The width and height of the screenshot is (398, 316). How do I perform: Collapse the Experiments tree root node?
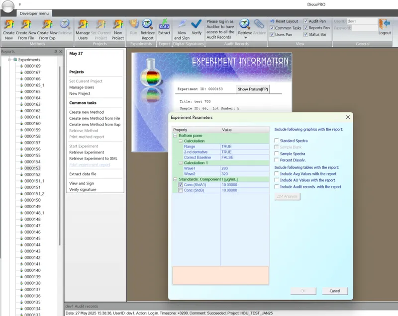click(x=9, y=60)
